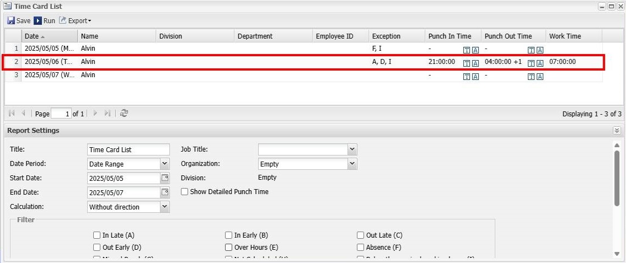Click the T icon in Punch Out for 2025/05/07
Screen dimensions: 626x263
click(531, 77)
